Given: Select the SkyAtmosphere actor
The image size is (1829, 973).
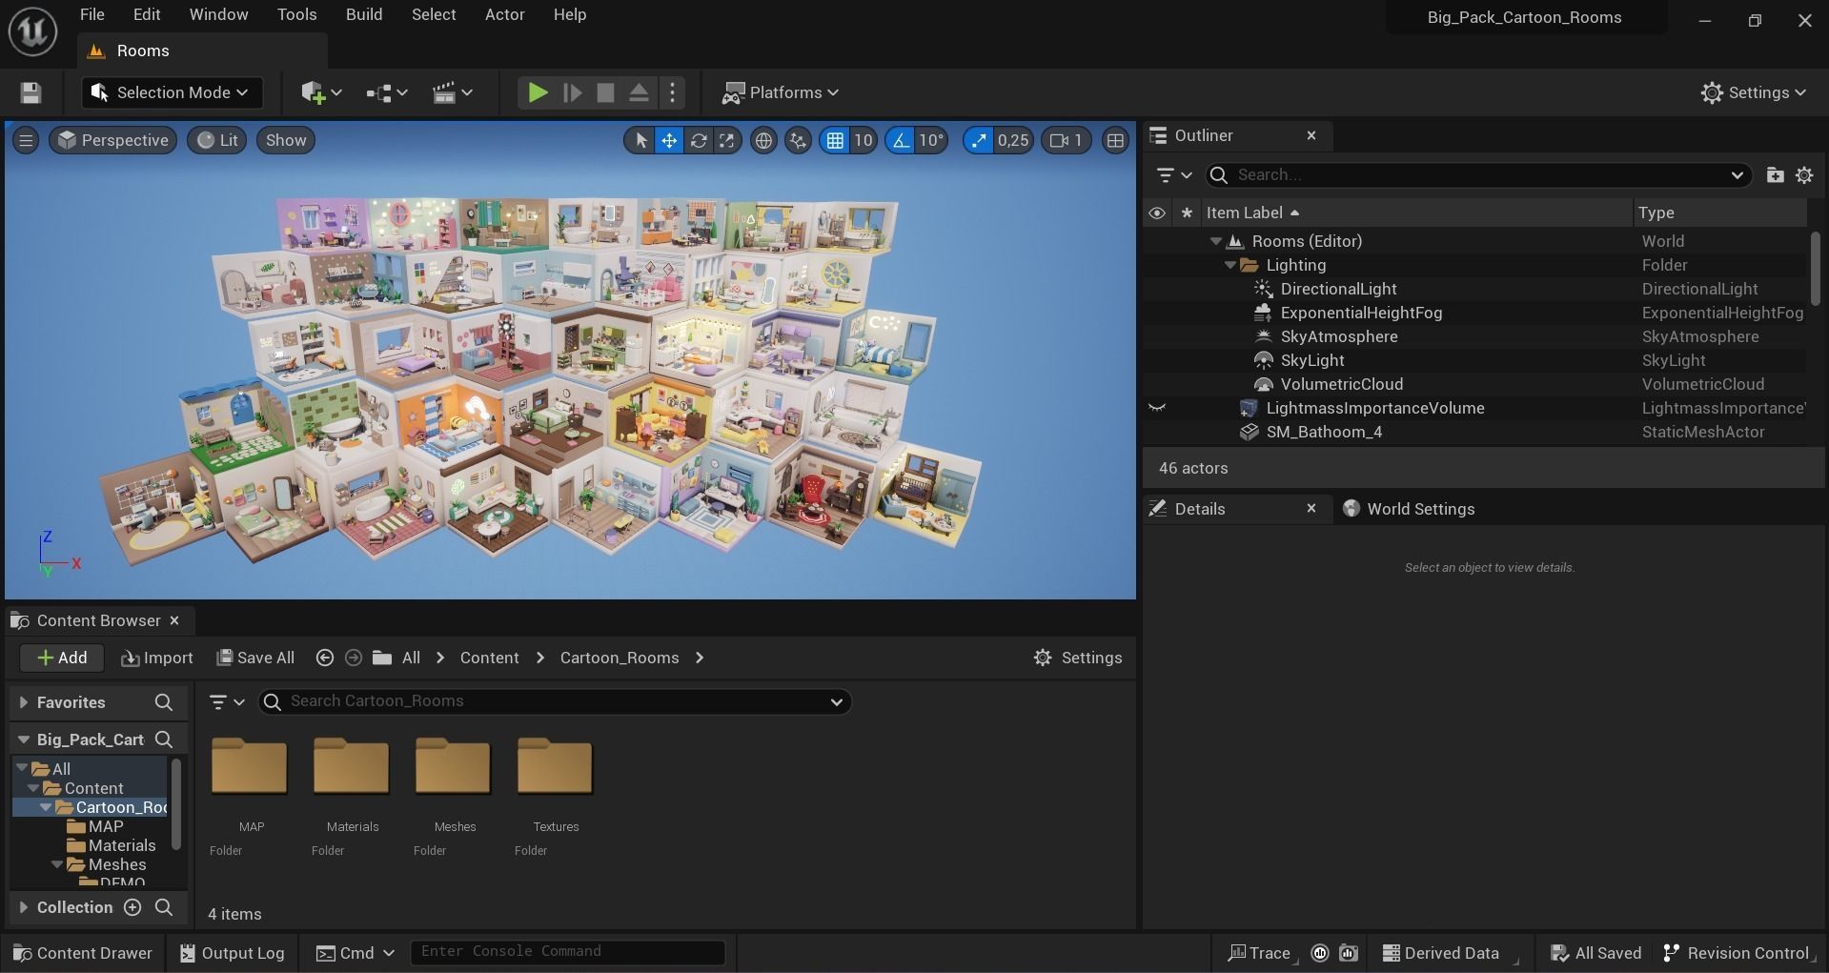Looking at the screenshot, I should click(x=1339, y=336).
